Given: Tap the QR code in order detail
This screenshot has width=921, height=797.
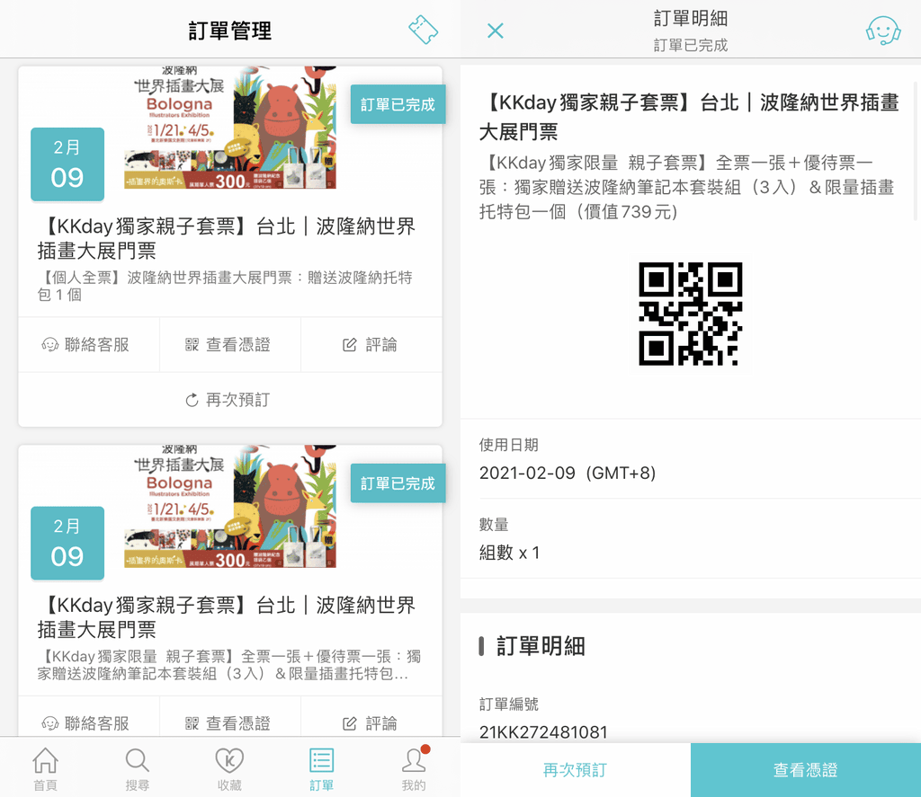Looking at the screenshot, I should coord(690,314).
